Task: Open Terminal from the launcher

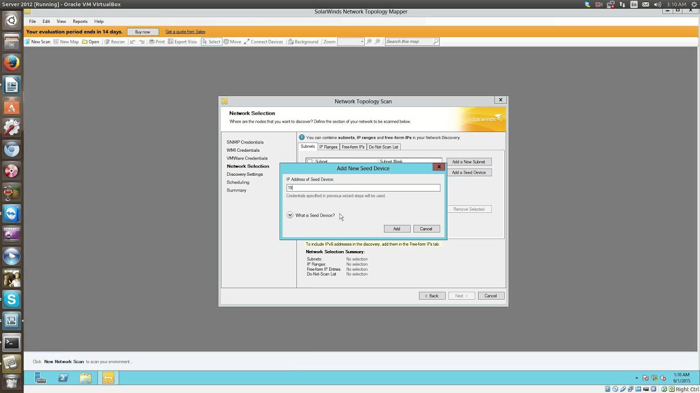Action: 11,343
